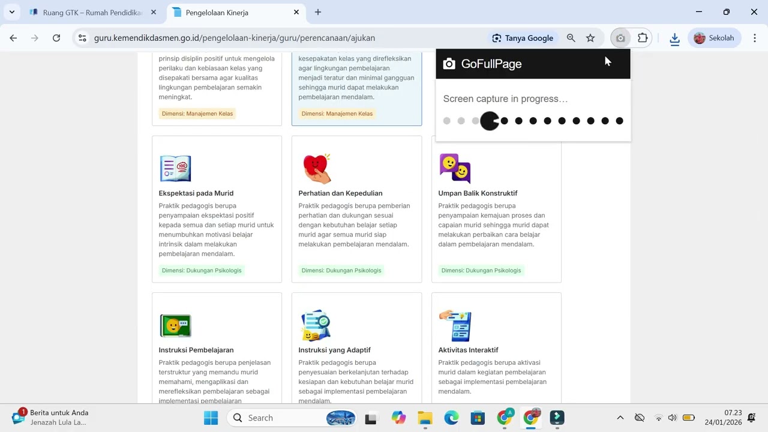Select the Aktivitas Interaktif card title

(468, 350)
